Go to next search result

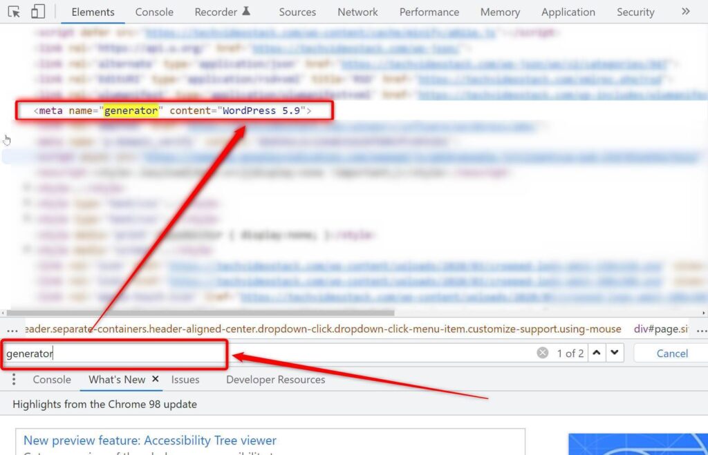615,353
